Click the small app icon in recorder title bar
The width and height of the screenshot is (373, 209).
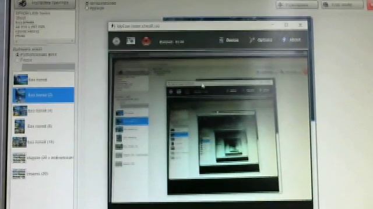point(112,26)
